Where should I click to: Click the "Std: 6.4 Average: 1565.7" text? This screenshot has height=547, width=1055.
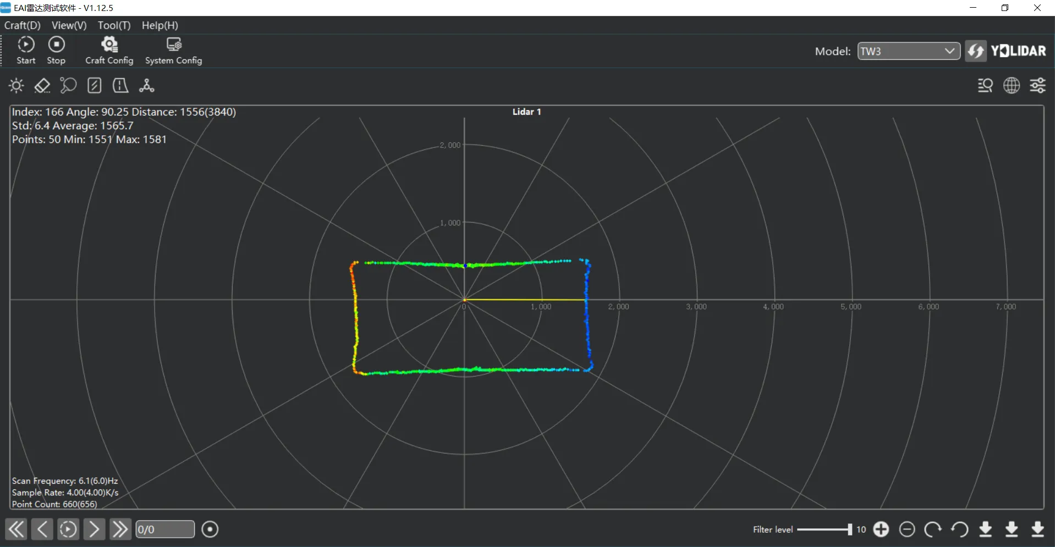tap(73, 125)
